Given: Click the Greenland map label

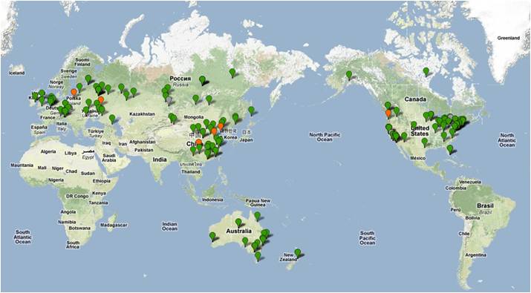Looking at the screenshot, I should pyautogui.click(x=508, y=39).
